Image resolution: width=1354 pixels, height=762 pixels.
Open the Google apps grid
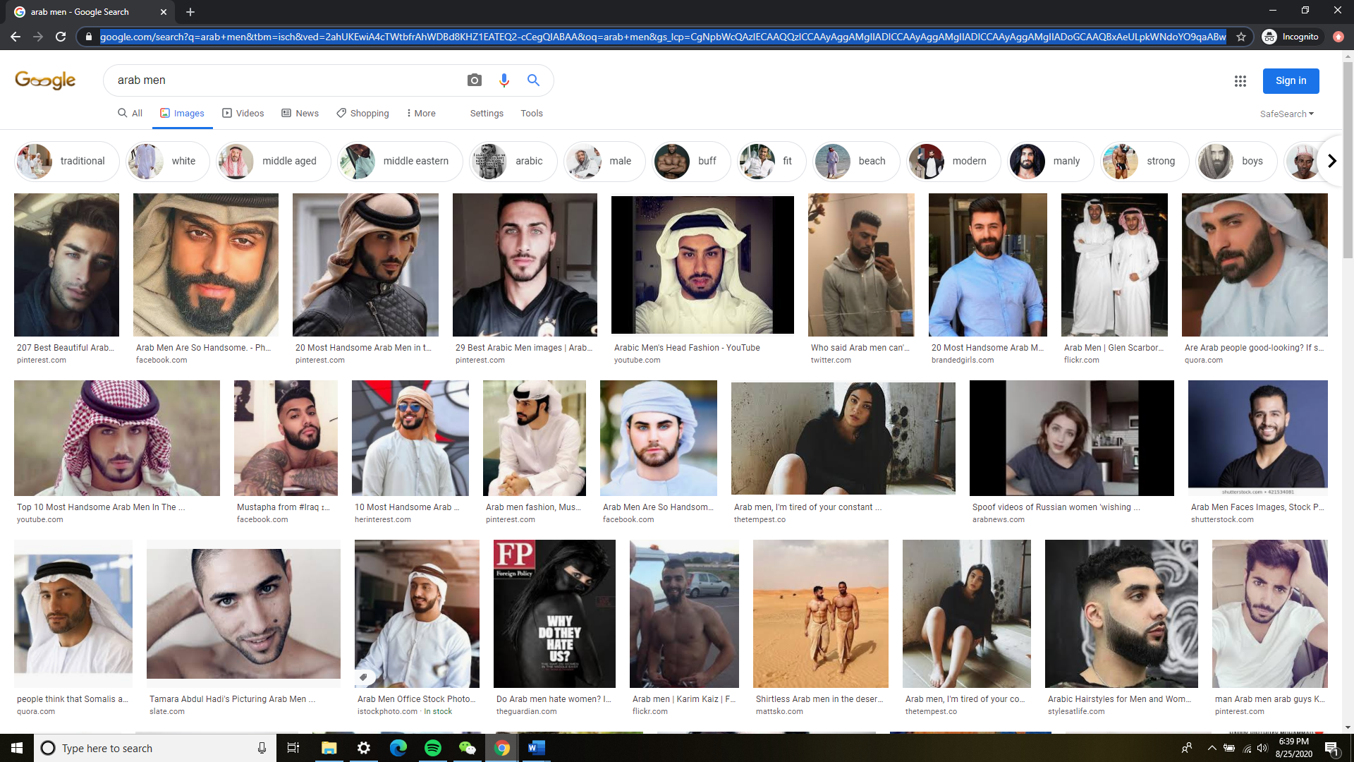(x=1240, y=81)
